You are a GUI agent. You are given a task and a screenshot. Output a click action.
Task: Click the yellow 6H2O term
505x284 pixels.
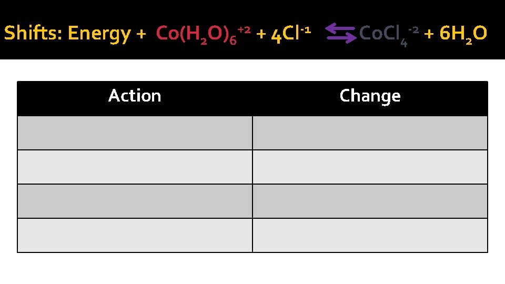pos(463,34)
